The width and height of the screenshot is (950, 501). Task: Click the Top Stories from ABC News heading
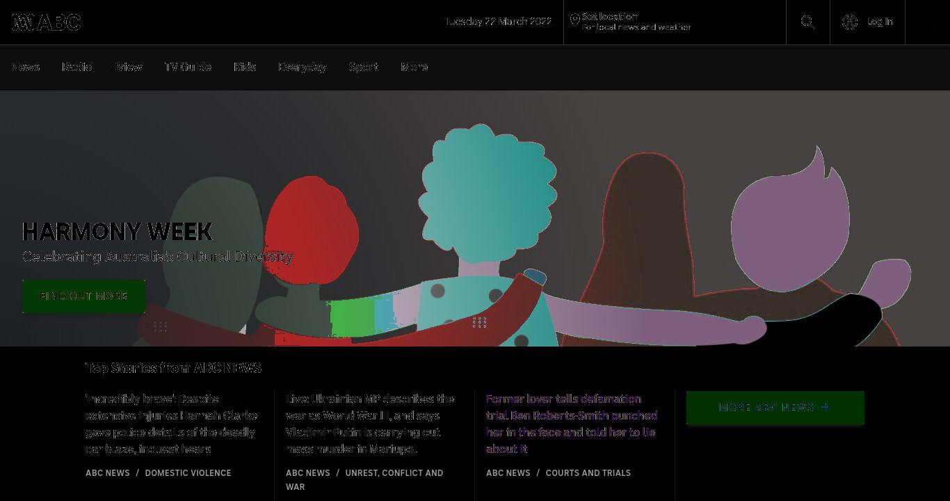click(x=173, y=368)
